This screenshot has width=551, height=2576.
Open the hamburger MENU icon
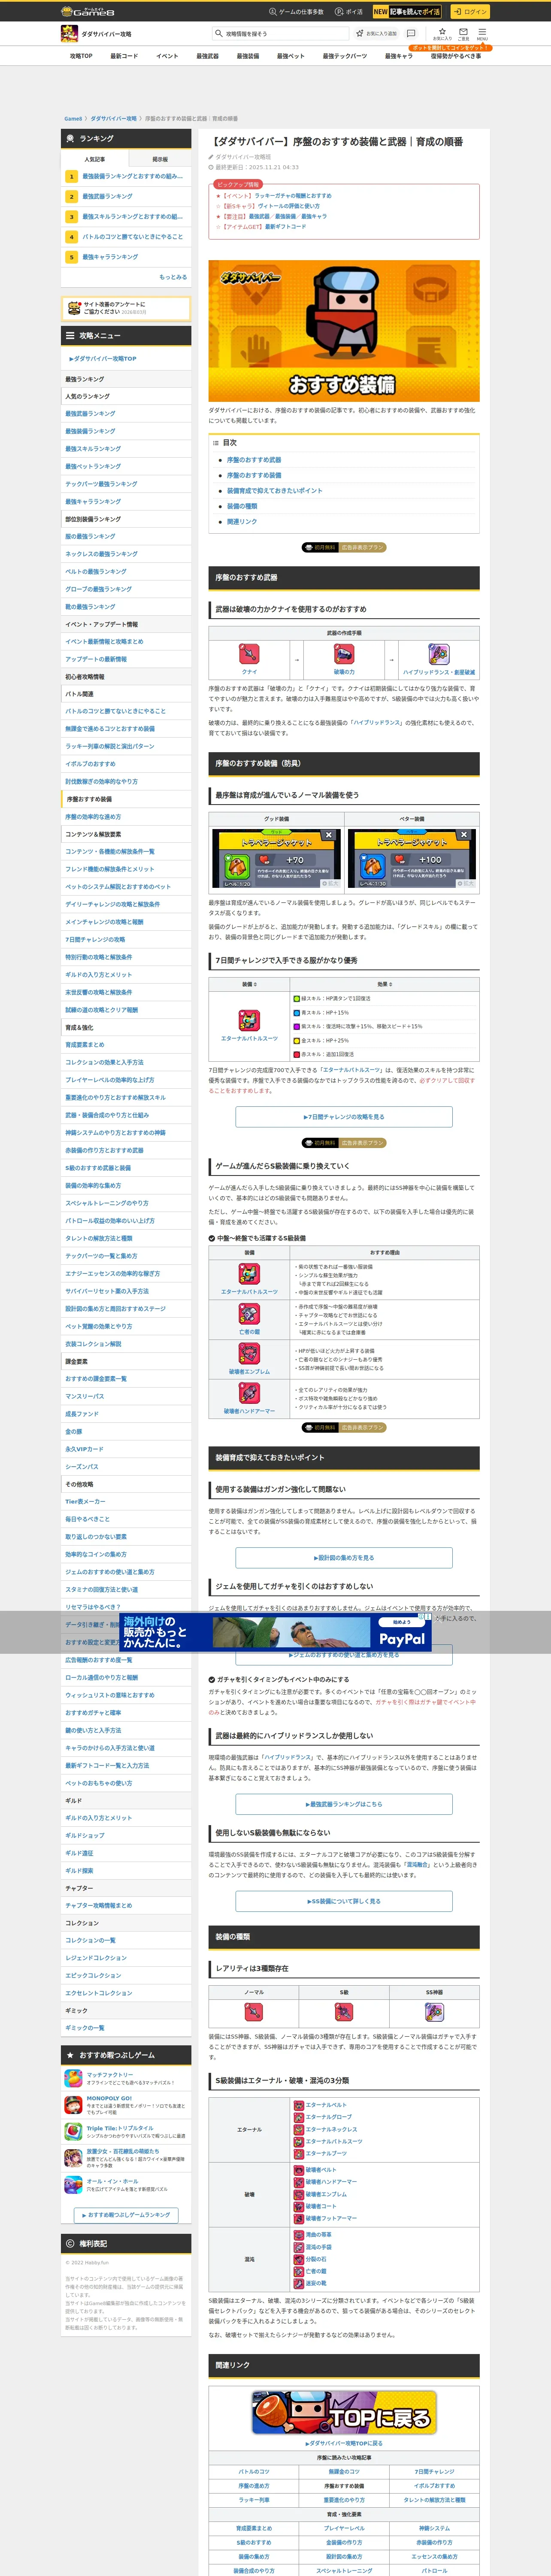[x=482, y=33]
